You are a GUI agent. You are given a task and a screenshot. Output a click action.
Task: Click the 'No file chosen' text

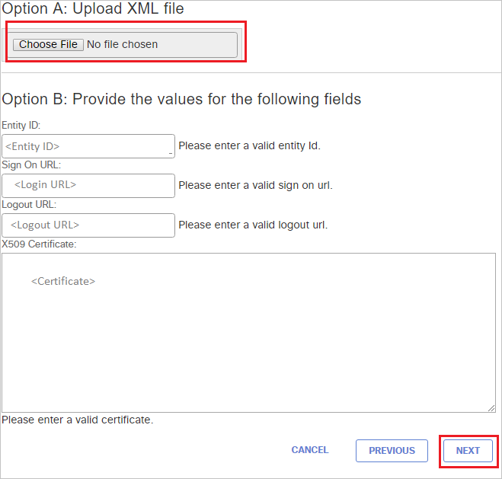tap(123, 44)
